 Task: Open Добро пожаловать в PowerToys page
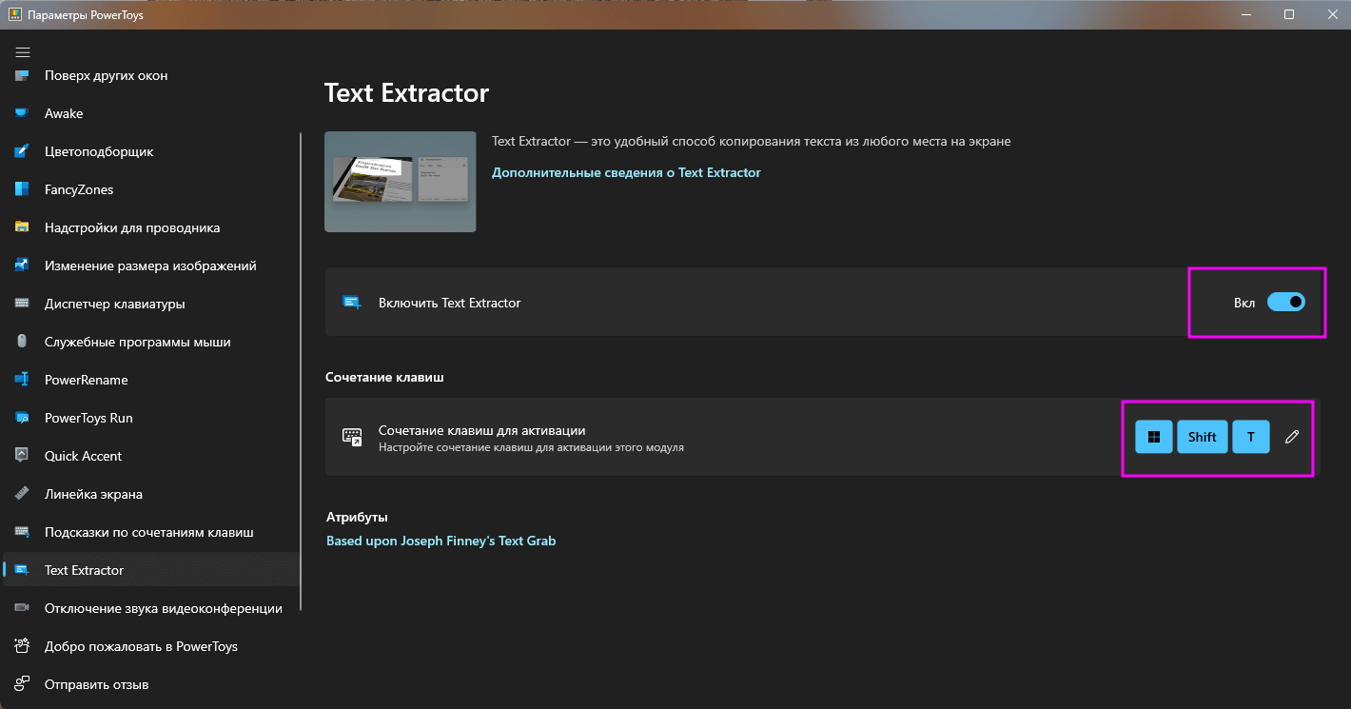click(x=150, y=646)
